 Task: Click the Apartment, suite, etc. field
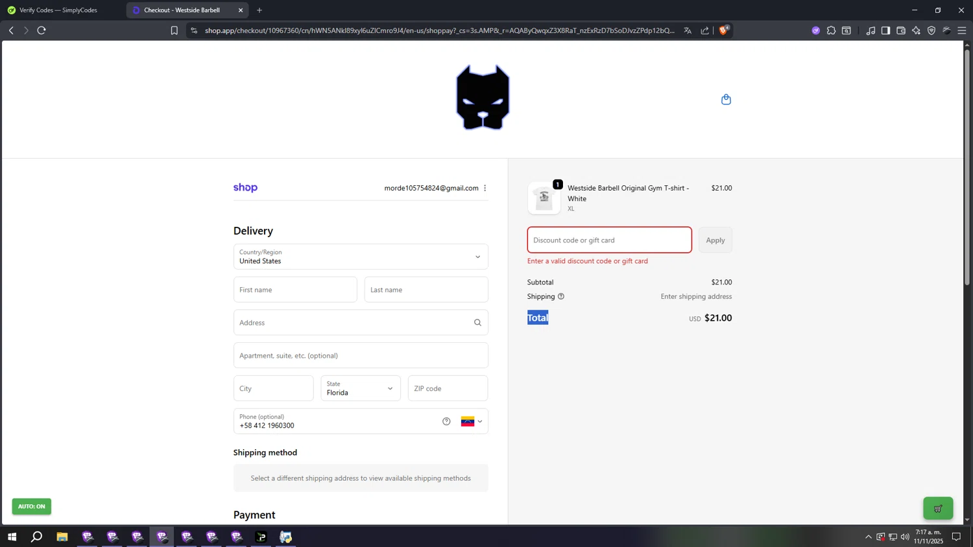[x=361, y=355]
